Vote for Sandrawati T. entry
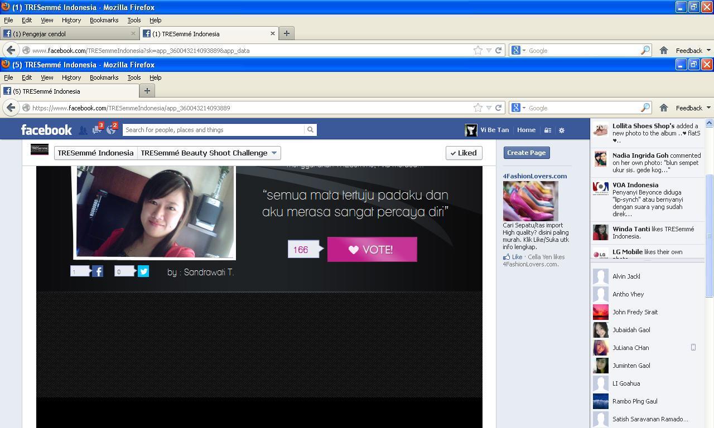This screenshot has width=714, height=428. [x=372, y=249]
